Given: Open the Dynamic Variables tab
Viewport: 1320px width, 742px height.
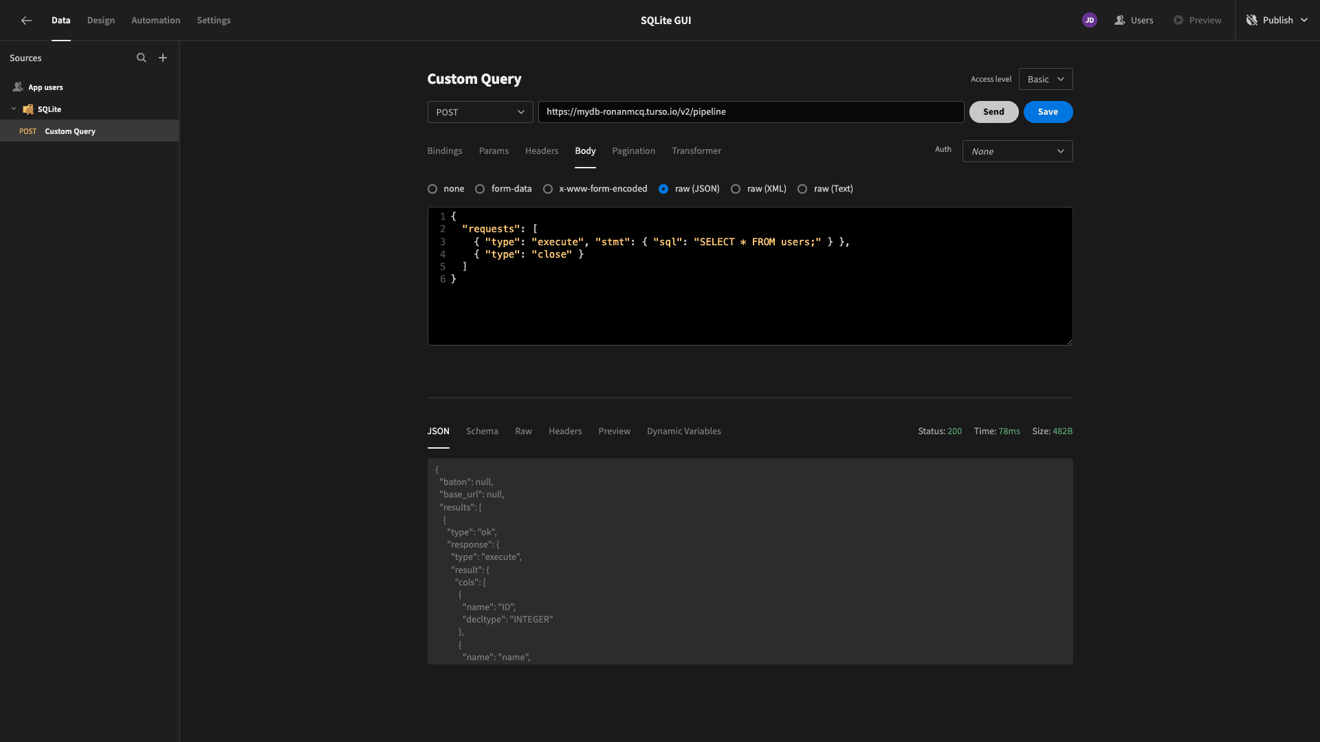Looking at the screenshot, I should pos(684,431).
